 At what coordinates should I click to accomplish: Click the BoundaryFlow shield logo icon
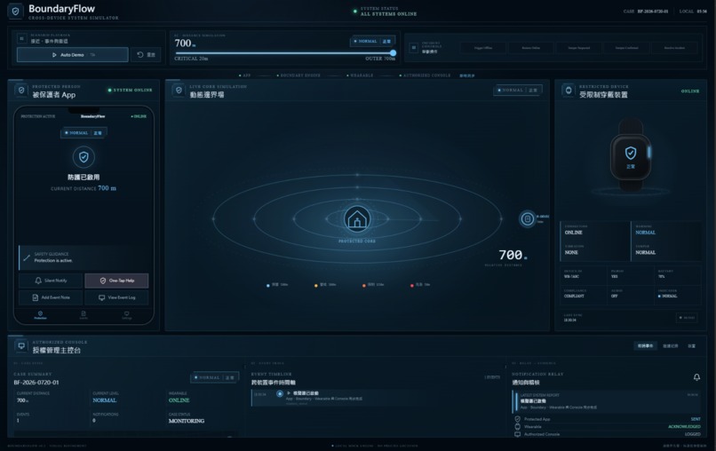coord(15,12)
